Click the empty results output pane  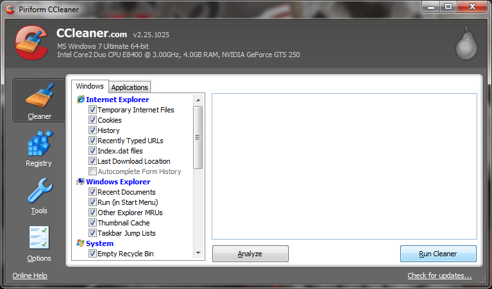pyautogui.click(x=344, y=166)
